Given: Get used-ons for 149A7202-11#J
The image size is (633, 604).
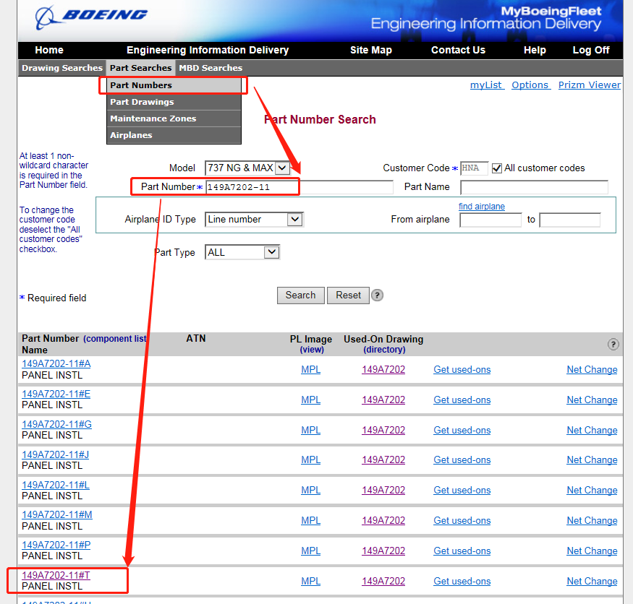Looking at the screenshot, I should [462, 460].
